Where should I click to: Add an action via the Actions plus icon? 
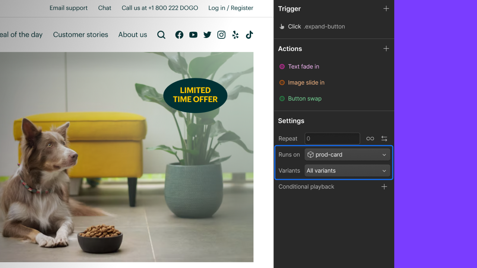click(x=386, y=48)
